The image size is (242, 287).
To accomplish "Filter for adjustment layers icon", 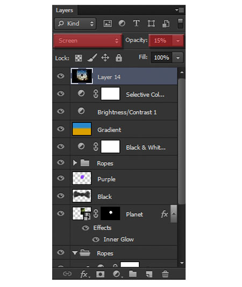I will click(x=122, y=23).
